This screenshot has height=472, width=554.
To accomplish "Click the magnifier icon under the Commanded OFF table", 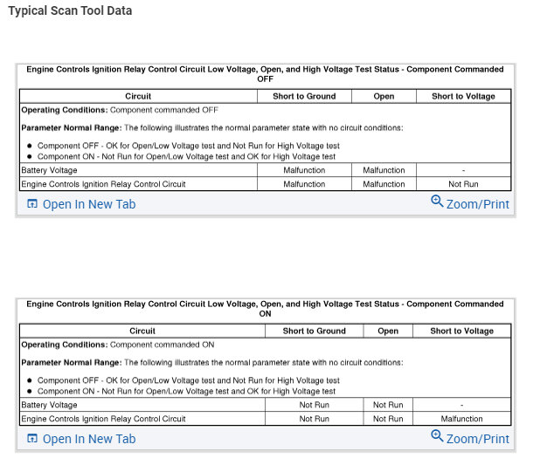I will point(437,201).
